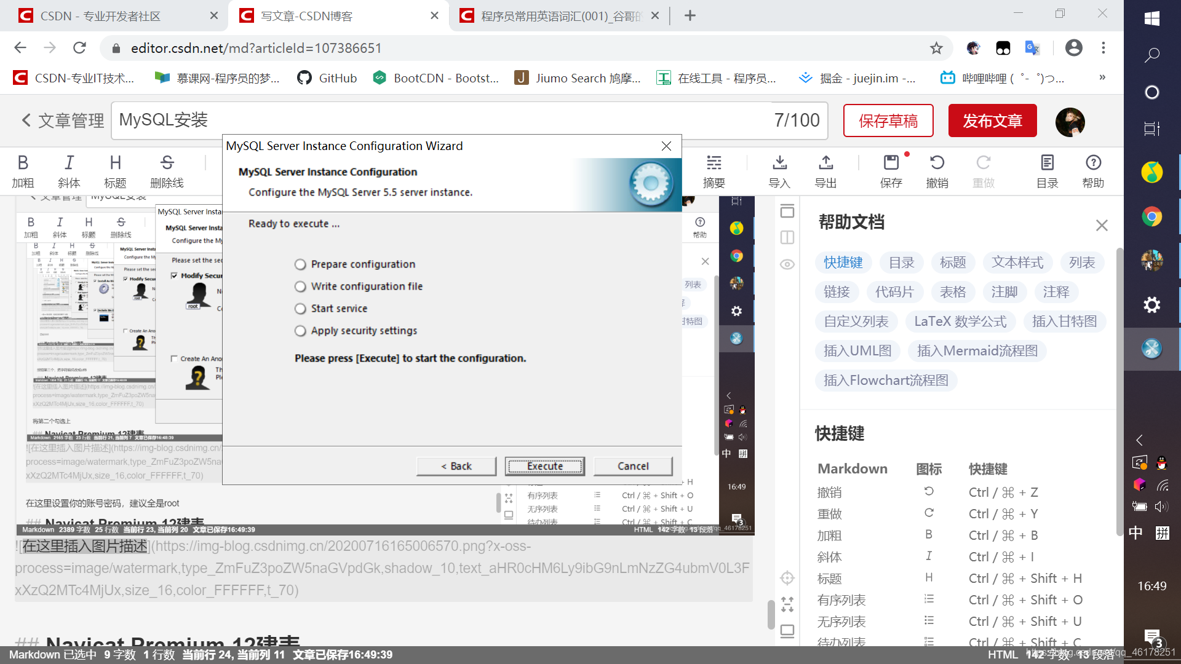Open Chrome from Windows taskbar
Image resolution: width=1181 pixels, height=664 pixels.
coord(1152,216)
